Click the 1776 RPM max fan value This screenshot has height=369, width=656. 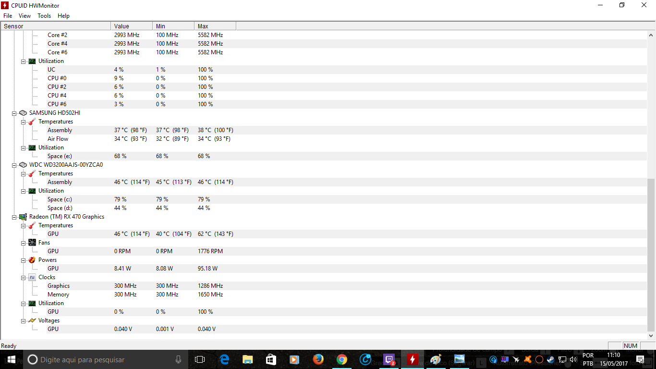210,251
